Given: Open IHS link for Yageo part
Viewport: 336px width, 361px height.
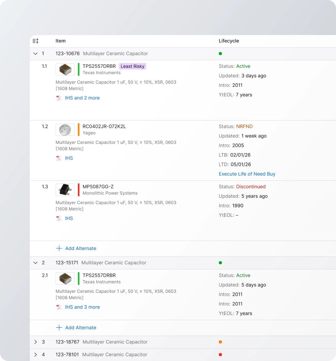Looking at the screenshot, I should coord(69,158).
